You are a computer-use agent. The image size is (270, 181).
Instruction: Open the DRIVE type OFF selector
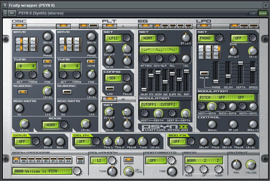23,141
